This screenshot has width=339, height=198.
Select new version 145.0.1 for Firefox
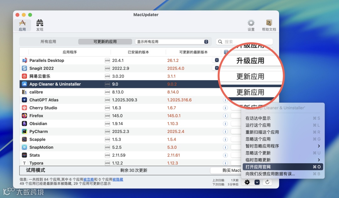pyautogui.click(x=174, y=116)
